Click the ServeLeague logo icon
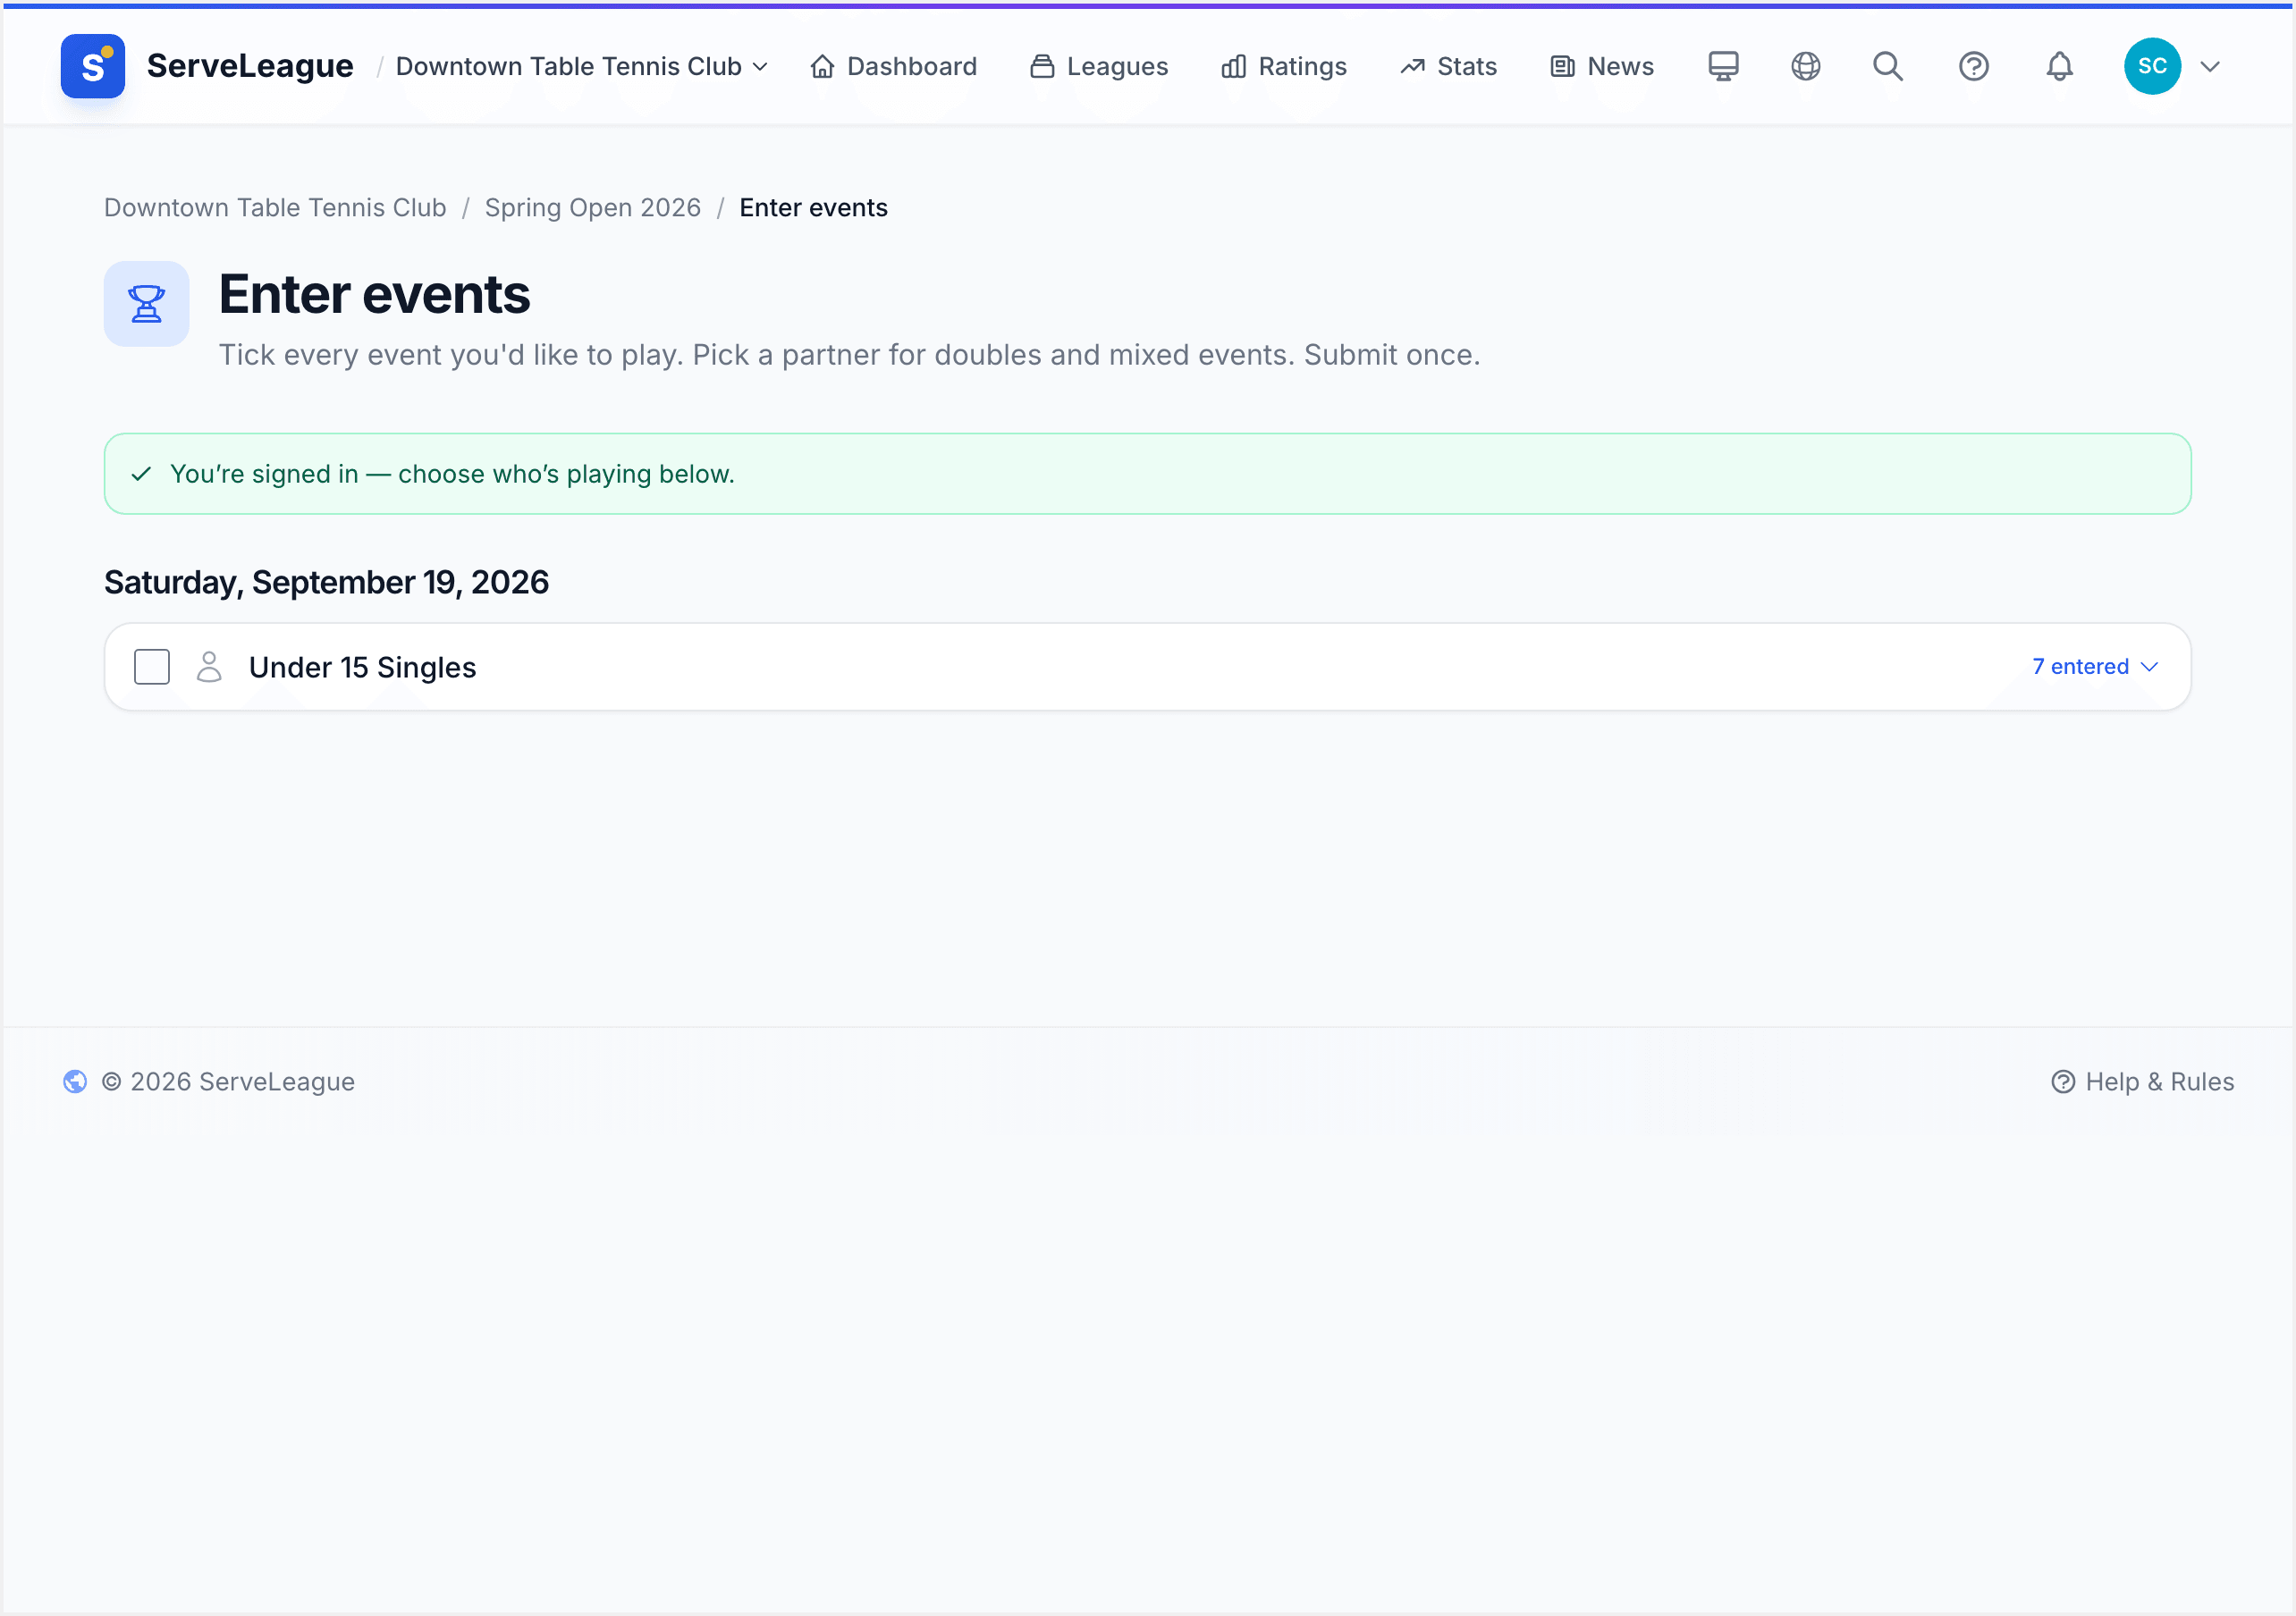2296x1616 pixels. [x=92, y=66]
